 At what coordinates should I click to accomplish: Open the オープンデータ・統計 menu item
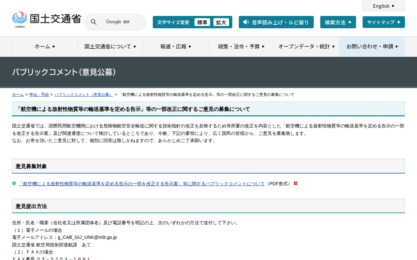[x=306, y=46]
